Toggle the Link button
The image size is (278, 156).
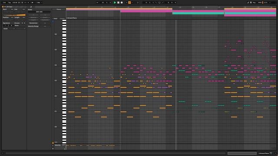[4, 3]
